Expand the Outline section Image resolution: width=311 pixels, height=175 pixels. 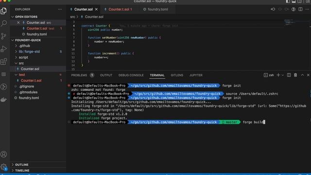pyautogui.click(x=21, y=165)
